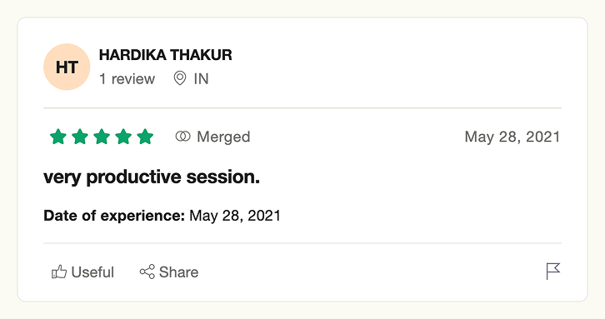Click the fourth green rating star
The width and height of the screenshot is (605, 319).
point(123,137)
